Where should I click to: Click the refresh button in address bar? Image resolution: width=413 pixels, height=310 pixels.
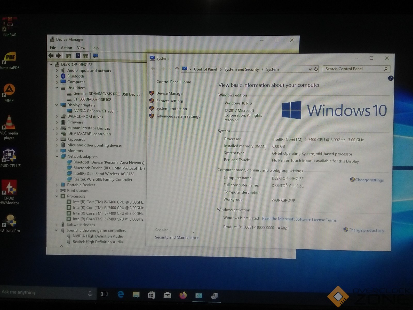point(316,69)
